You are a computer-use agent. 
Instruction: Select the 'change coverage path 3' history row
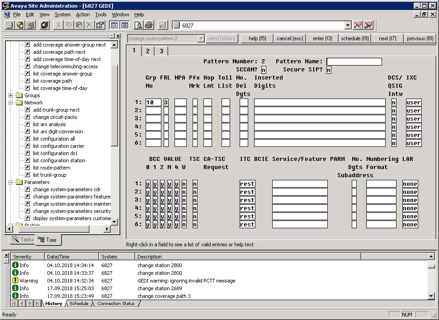pos(220,296)
